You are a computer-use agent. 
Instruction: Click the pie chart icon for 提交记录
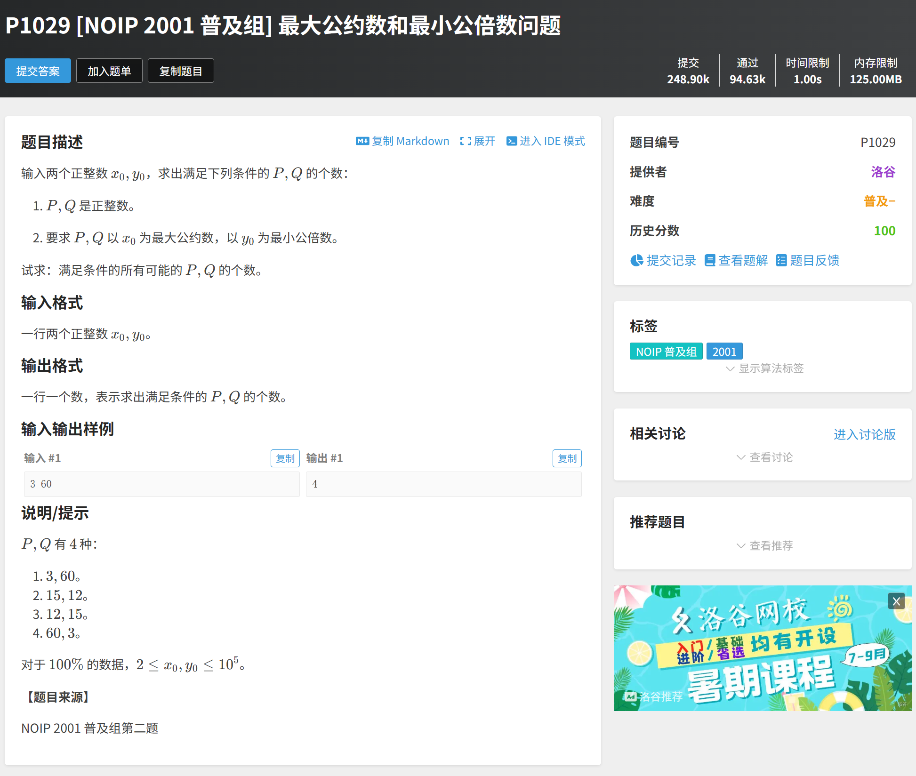click(x=636, y=260)
